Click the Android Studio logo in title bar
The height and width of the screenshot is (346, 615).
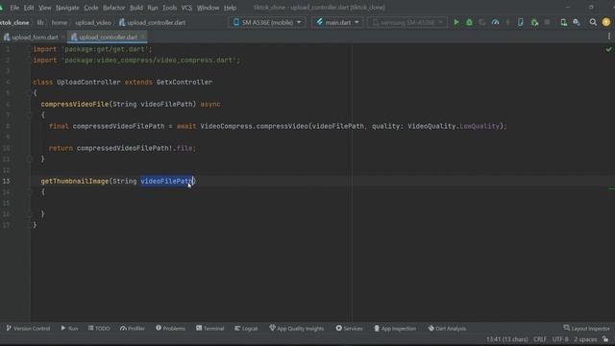point(2,8)
